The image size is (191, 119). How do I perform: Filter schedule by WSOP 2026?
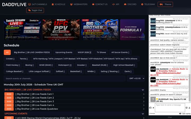[84, 52]
